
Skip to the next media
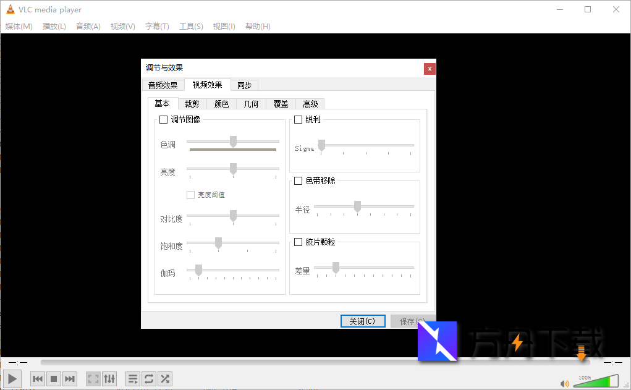69,378
